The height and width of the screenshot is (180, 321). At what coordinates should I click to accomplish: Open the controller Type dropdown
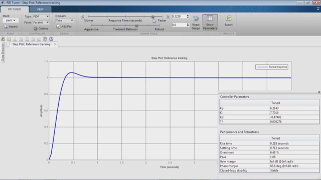41,16
